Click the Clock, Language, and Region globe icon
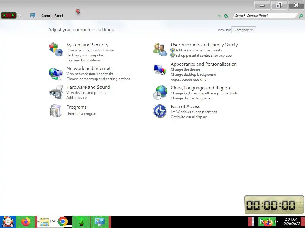This screenshot has height=228, width=305. [x=160, y=93]
